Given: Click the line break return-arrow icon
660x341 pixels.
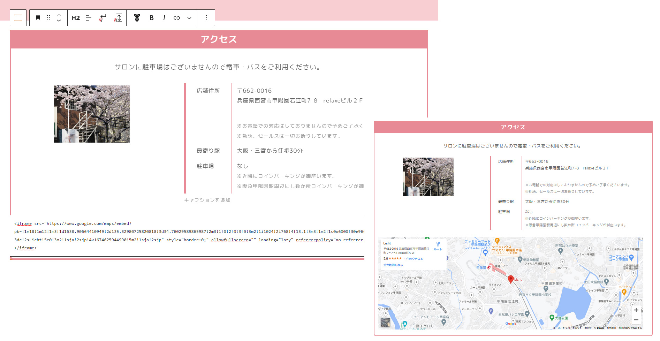Looking at the screenshot, I should coord(103,18).
